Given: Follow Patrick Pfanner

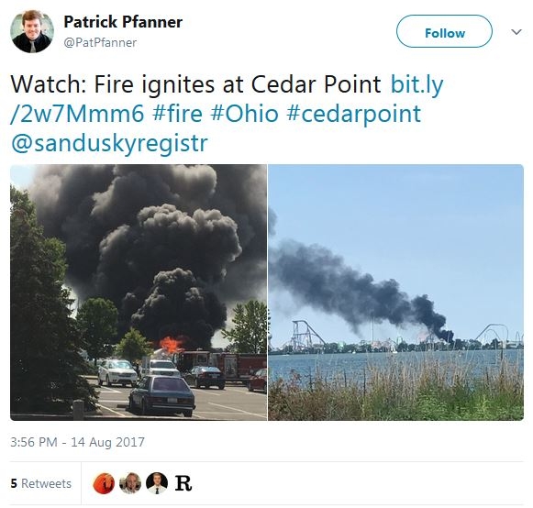Looking at the screenshot, I should coord(444,31).
